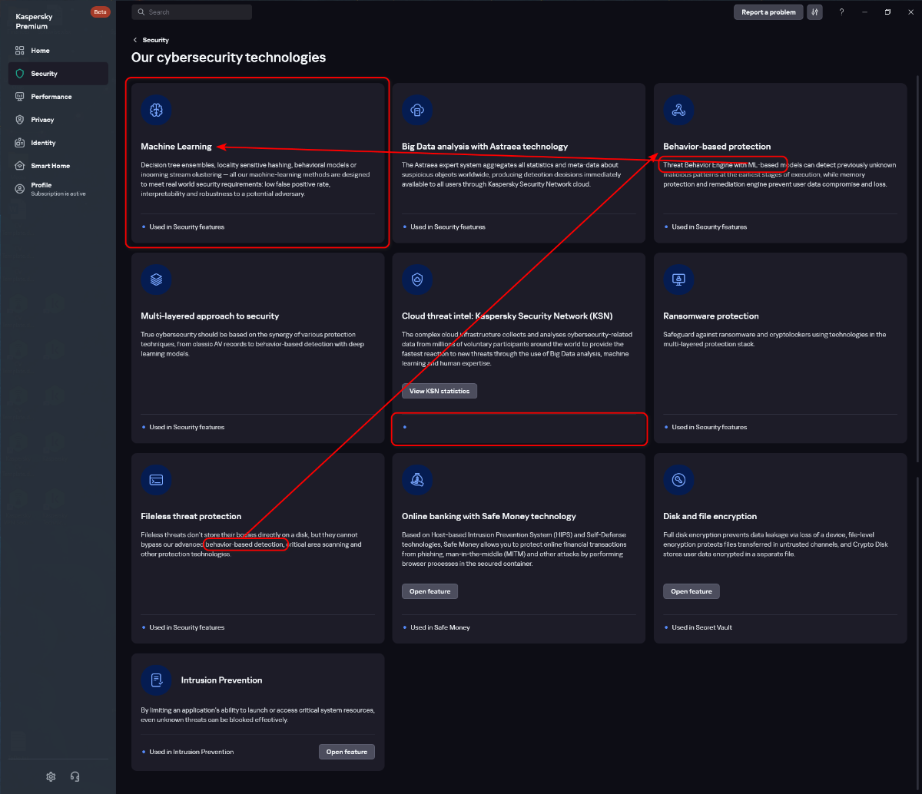Click the Intrusion Prevention card title

(x=221, y=680)
